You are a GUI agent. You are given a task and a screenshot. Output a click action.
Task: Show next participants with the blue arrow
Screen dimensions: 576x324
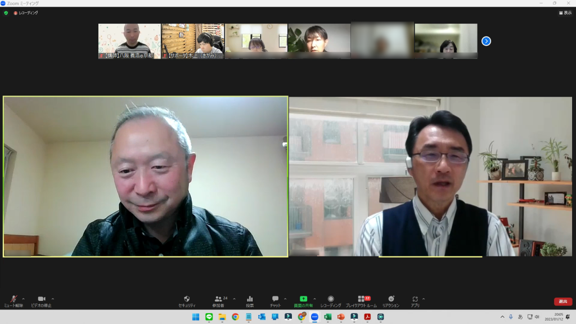pos(486,41)
